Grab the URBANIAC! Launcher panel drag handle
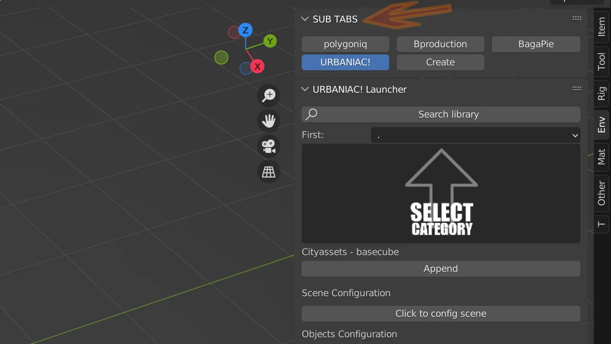This screenshot has width=611, height=344. [577, 89]
